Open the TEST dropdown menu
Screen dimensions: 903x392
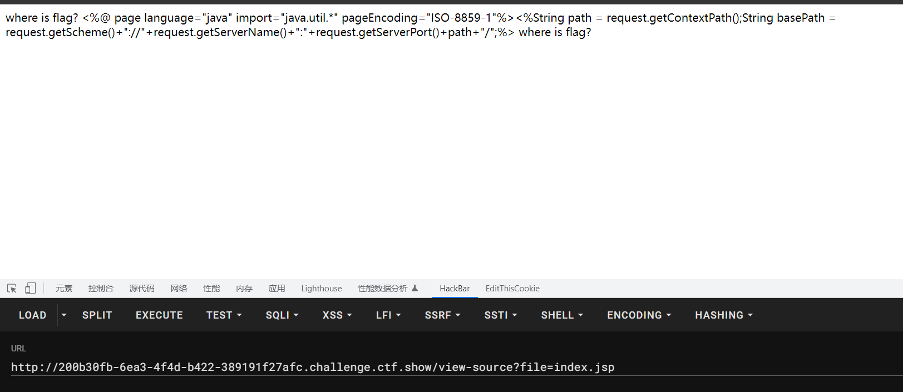(x=224, y=315)
